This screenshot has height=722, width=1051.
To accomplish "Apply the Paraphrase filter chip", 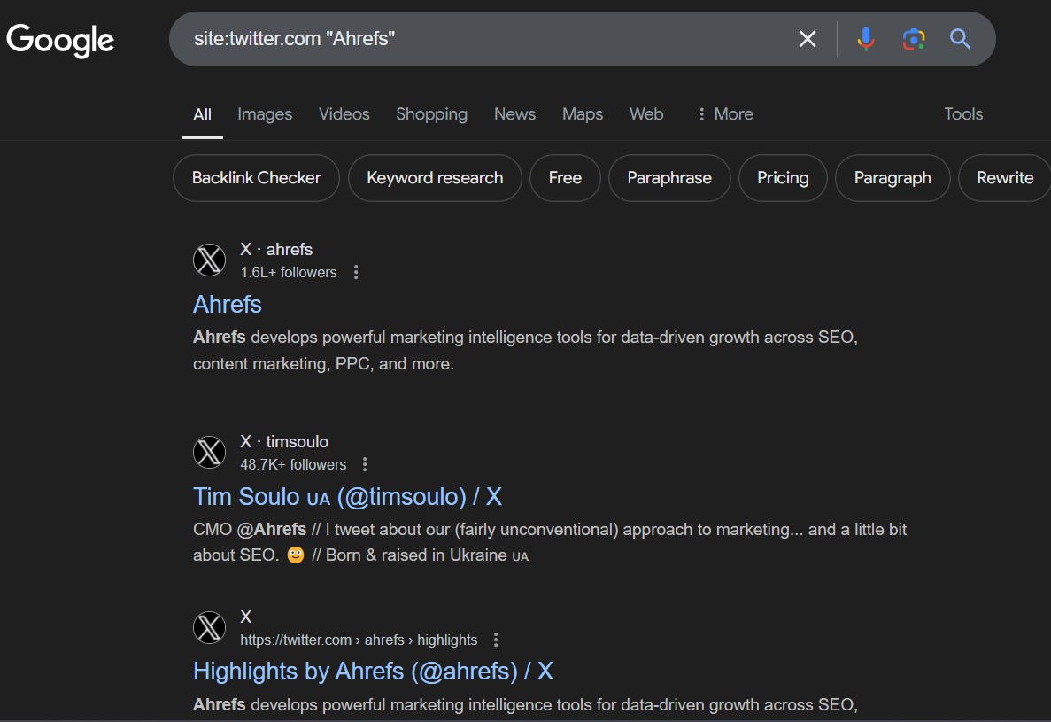I will click(x=669, y=178).
